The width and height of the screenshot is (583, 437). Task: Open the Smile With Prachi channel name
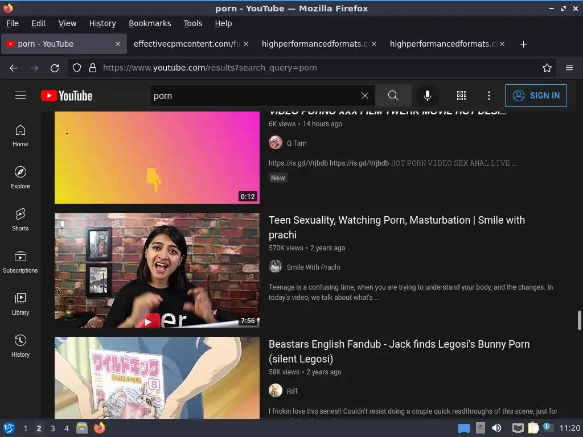coord(314,267)
